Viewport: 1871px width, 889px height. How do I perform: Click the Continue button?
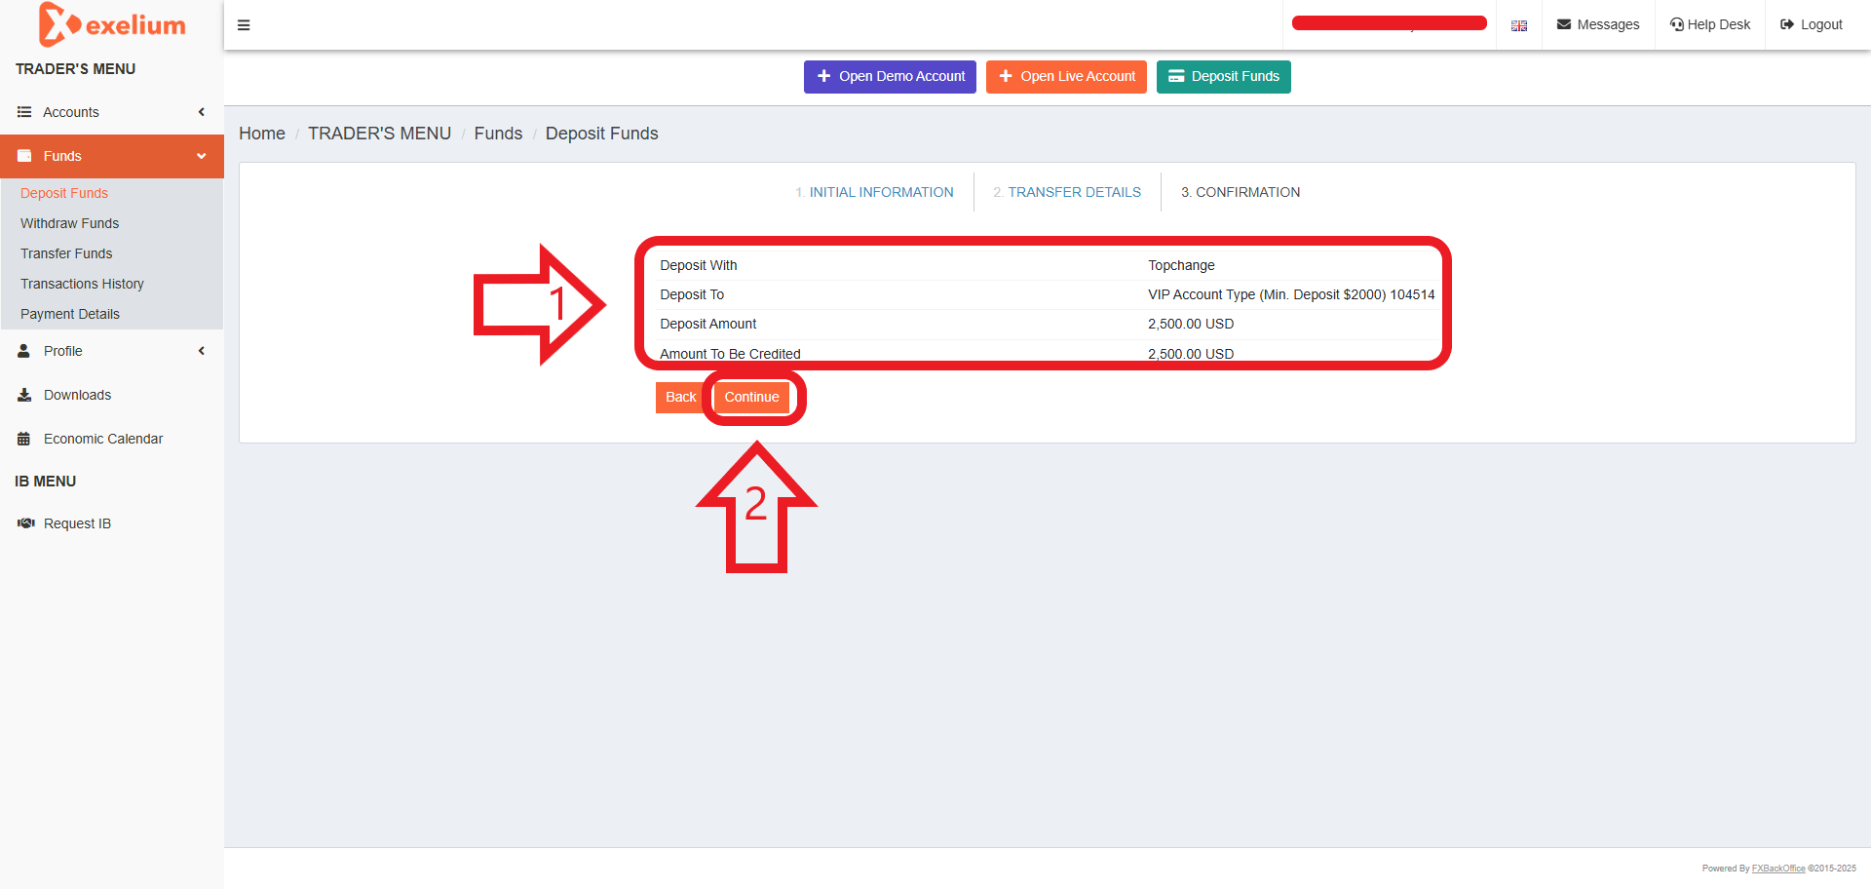751,397
